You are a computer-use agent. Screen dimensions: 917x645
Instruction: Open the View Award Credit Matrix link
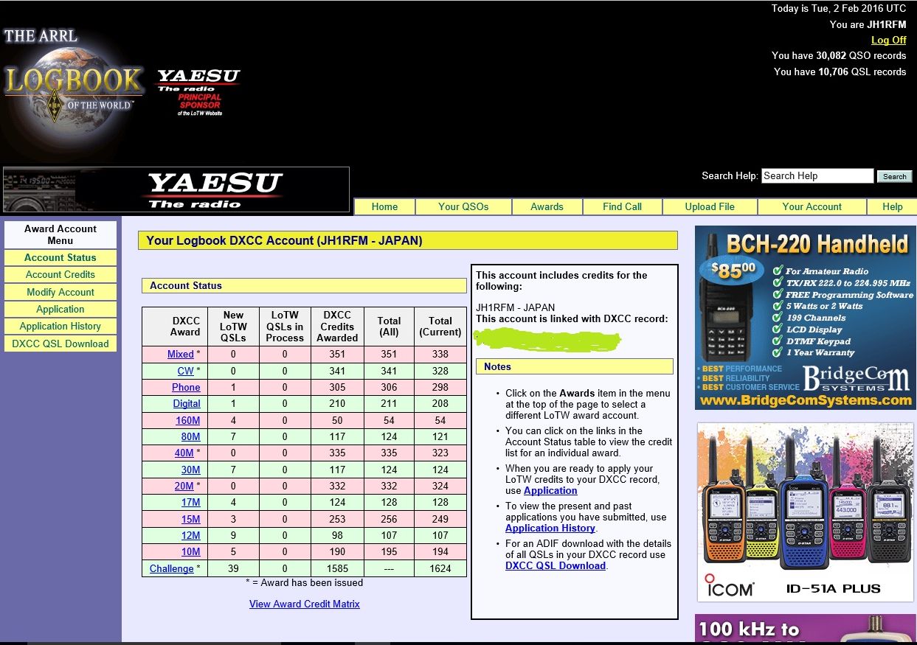(x=304, y=604)
